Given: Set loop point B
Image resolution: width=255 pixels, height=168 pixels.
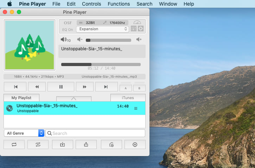Looking at the screenshot, I should (x=139, y=88).
